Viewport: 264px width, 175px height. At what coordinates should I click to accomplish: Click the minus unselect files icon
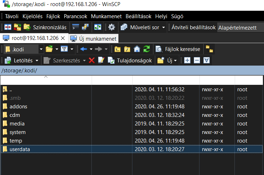point(197,60)
